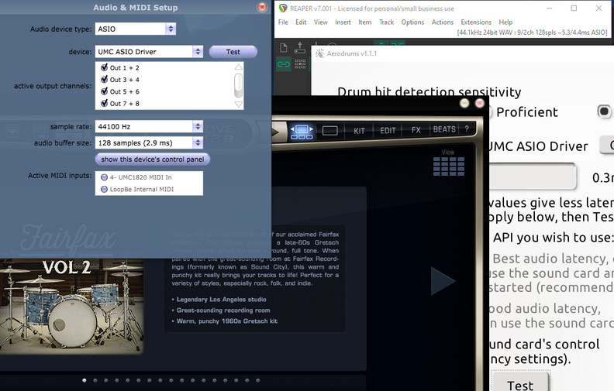Close drum plugin with its red button

point(479,103)
